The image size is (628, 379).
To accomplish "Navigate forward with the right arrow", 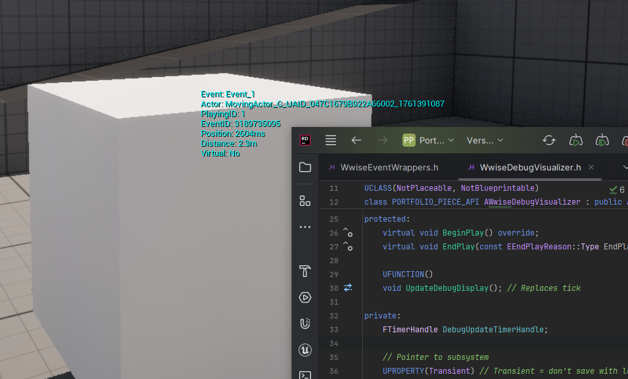I will (383, 140).
